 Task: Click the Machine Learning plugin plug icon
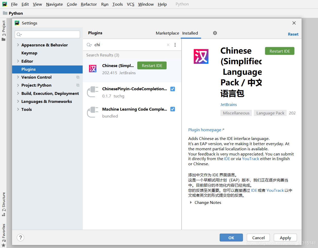tap(93, 112)
